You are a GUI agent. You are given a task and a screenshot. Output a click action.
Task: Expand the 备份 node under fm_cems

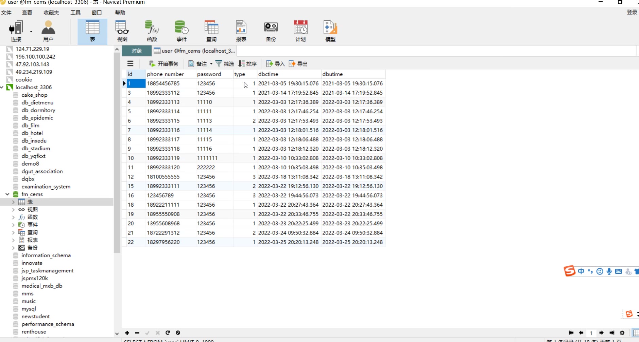tap(13, 248)
